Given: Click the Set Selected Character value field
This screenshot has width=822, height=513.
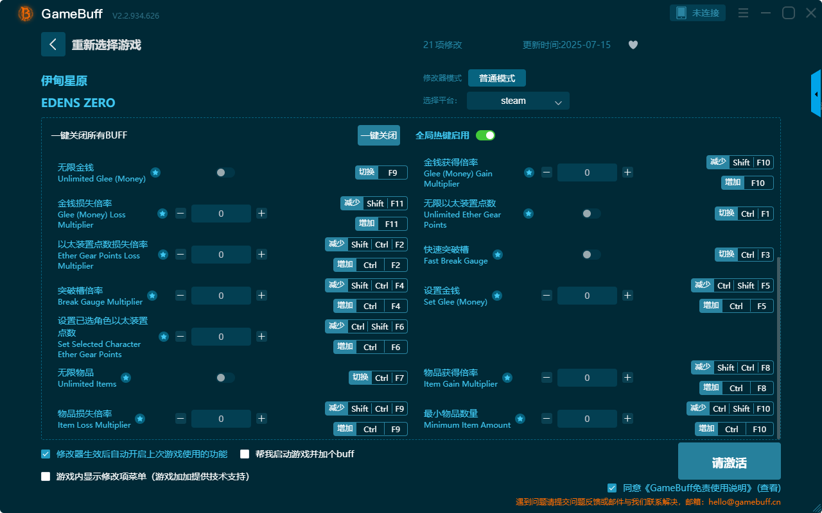Looking at the screenshot, I should coord(221,337).
